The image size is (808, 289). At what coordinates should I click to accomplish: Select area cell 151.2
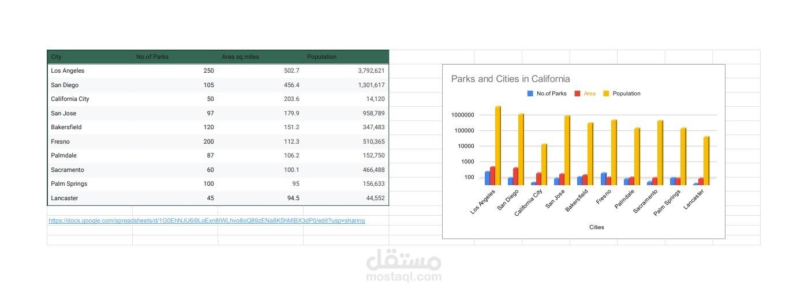[291, 127]
